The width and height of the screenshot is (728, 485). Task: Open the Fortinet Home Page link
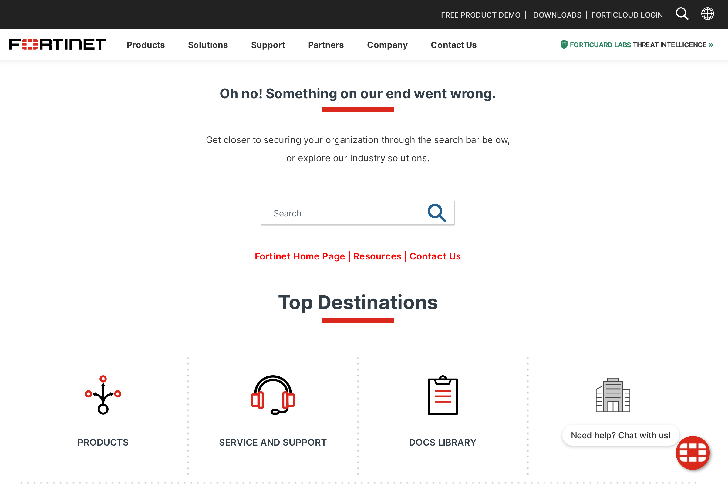[300, 256]
